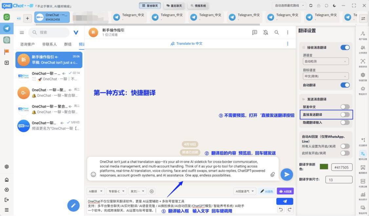Open 用户画像 icon in right sidebar
This screenshot has height=216, width=369.
point(363,35)
